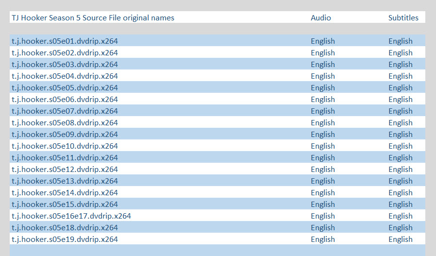Select file name t.j.hooker.s05e19.dvdrip.x264
The height and width of the screenshot is (256, 436).
coord(65,239)
